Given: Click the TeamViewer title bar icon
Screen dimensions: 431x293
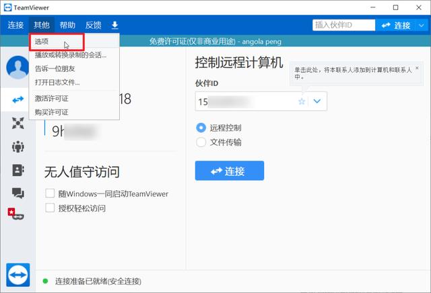Looking at the screenshot, I should [x=8, y=7].
